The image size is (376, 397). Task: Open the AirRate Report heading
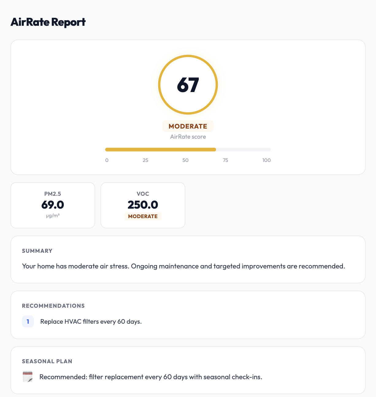pos(48,22)
